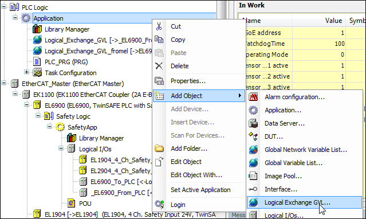
Task: Choose Add Folder... menu entry
Action: (x=199, y=148)
